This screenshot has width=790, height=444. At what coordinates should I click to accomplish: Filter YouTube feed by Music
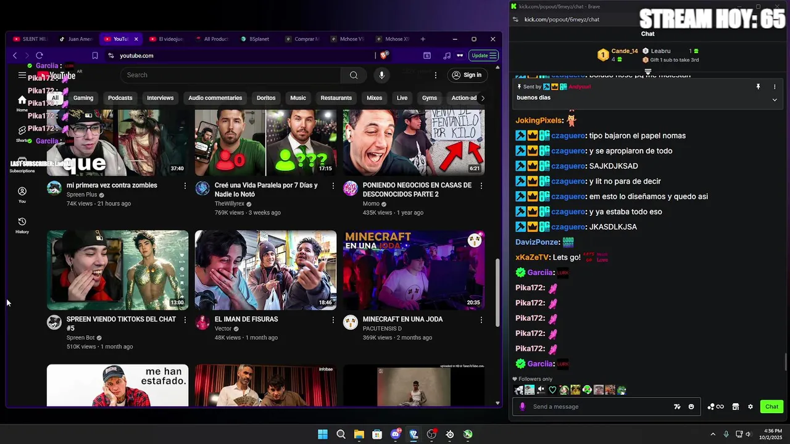pos(298,98)
